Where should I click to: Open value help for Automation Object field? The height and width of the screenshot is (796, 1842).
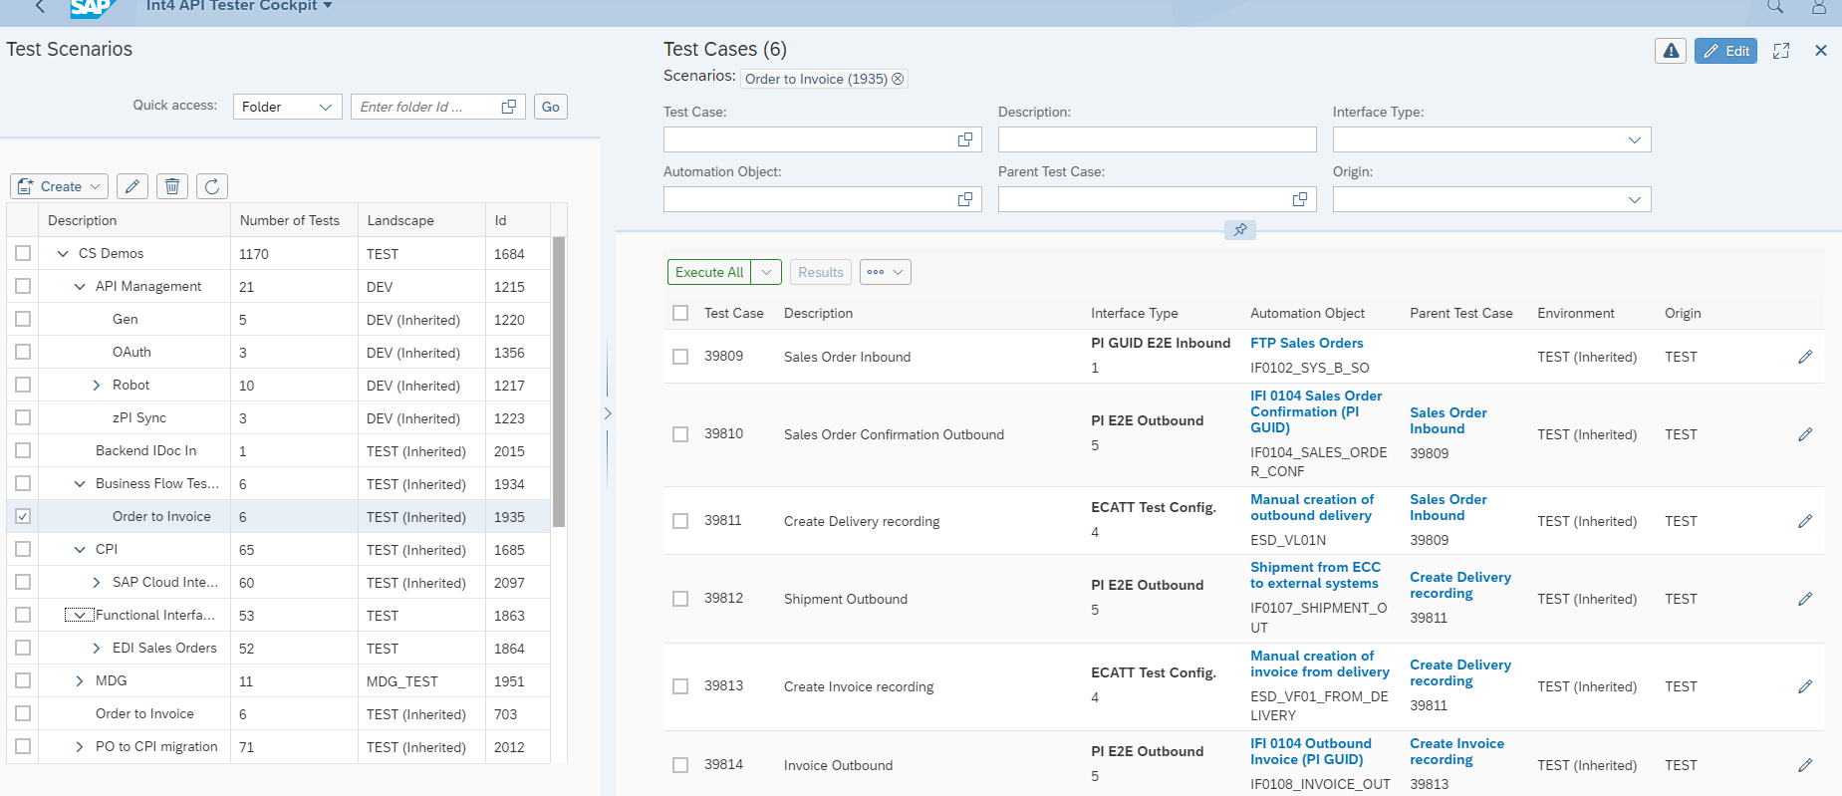point(964,199)
